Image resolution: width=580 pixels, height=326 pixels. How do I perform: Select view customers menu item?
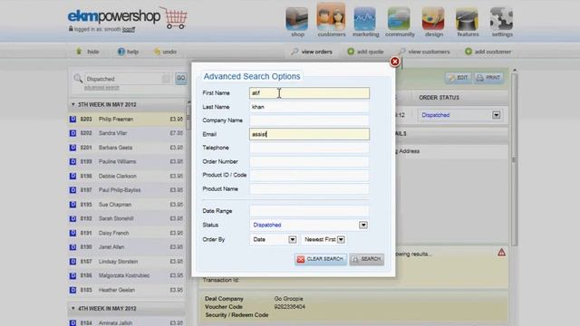pos(424,52)
